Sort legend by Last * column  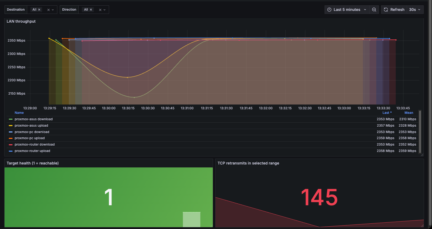click(387, 113)
